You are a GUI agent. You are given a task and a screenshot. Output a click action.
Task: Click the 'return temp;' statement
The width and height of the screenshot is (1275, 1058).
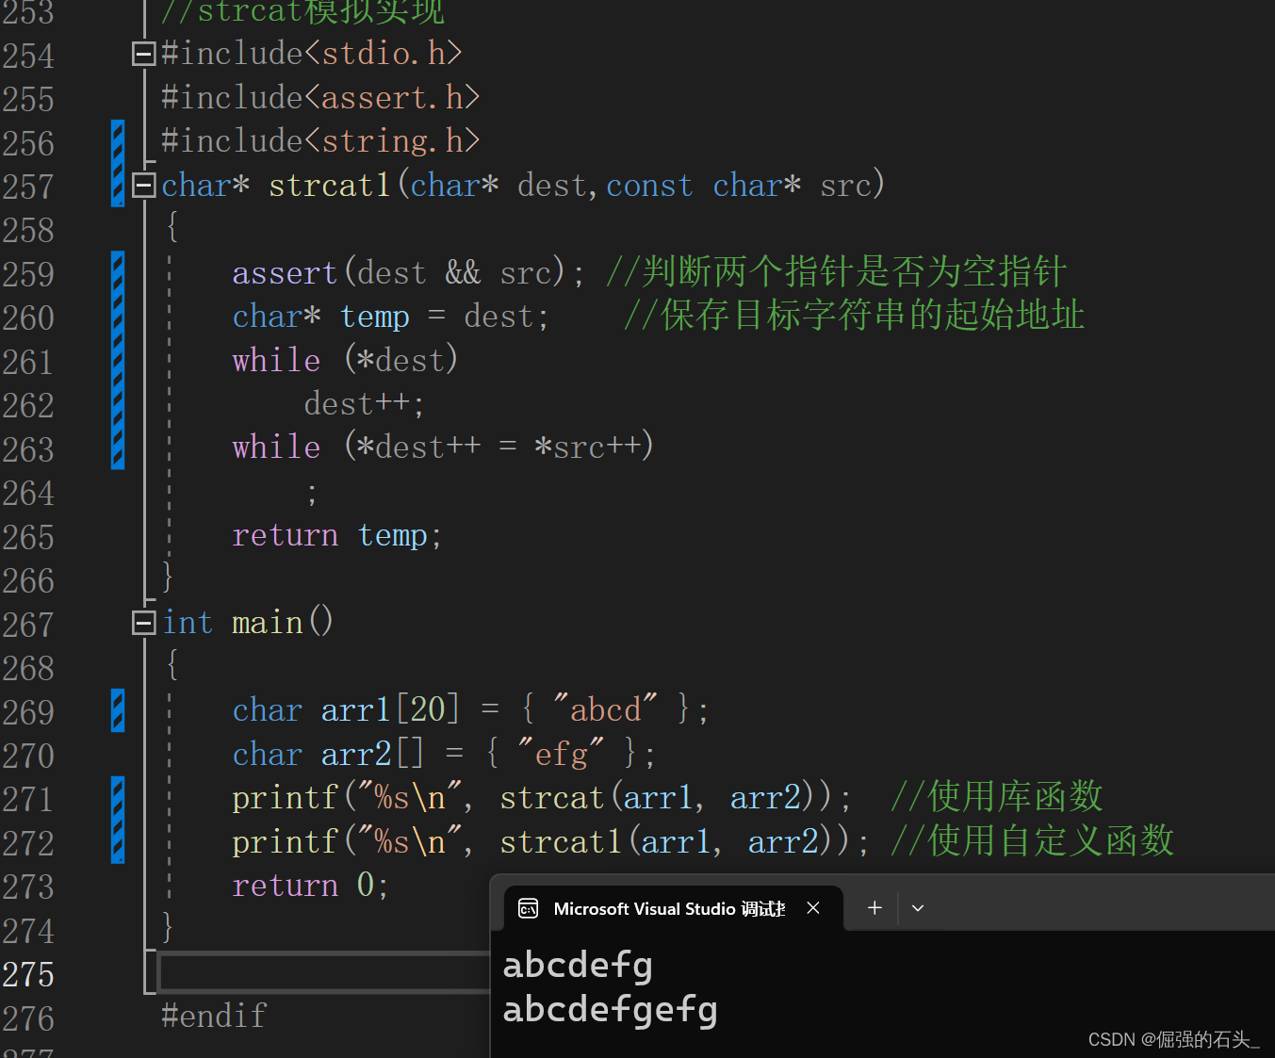[x=336, y=535]
